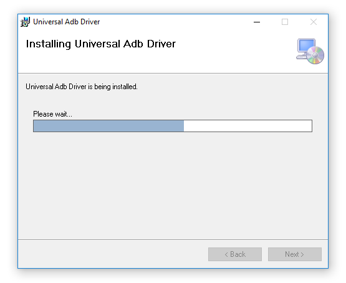Click the empty footer area left of Back
346x283 pixels.
click(113, 254)
